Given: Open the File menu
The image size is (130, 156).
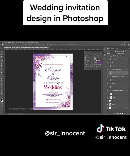Looking at the screenshot, I should point(4,42).
